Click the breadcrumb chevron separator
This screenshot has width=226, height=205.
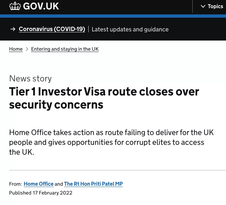27,49
